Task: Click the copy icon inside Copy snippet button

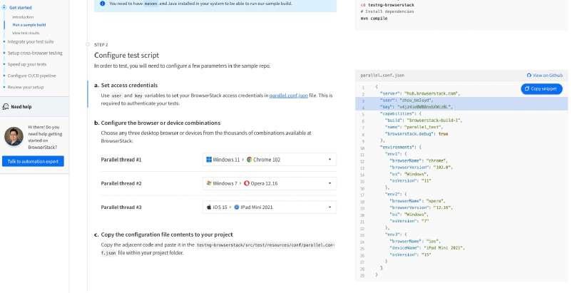Action: [x=527, y=88]
